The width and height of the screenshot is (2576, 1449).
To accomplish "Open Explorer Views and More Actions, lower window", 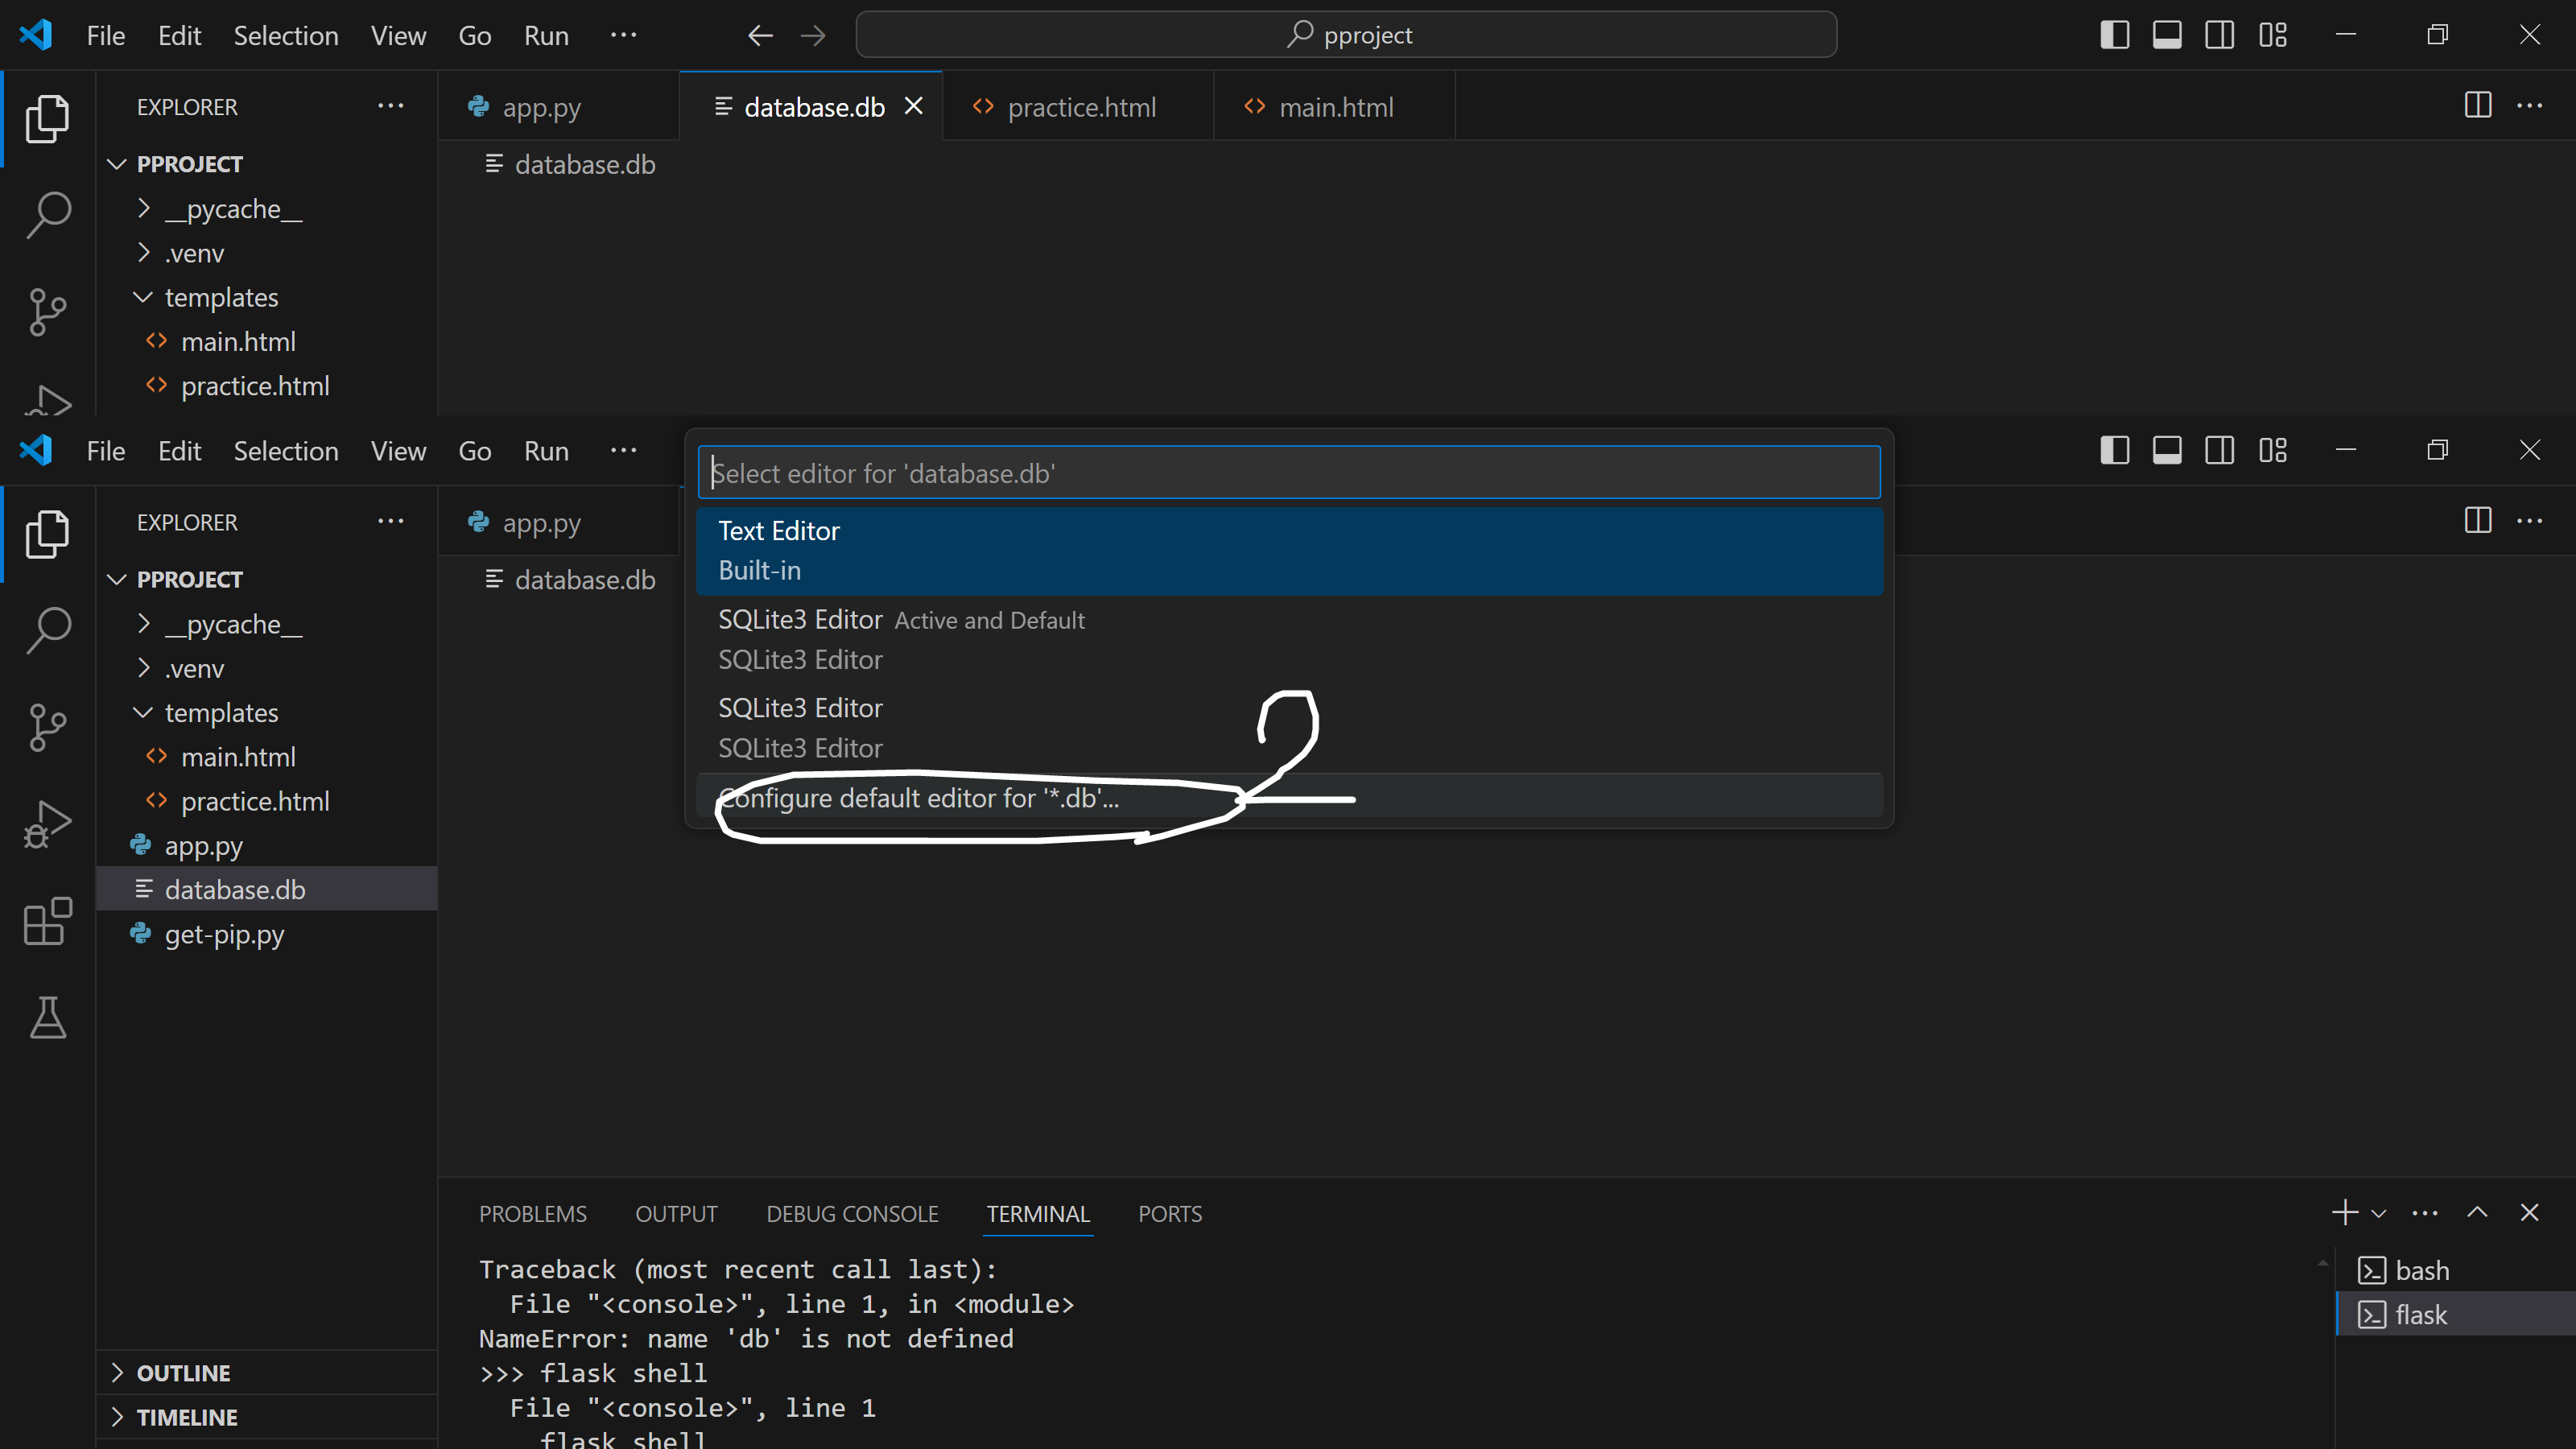I will (390, 521).
